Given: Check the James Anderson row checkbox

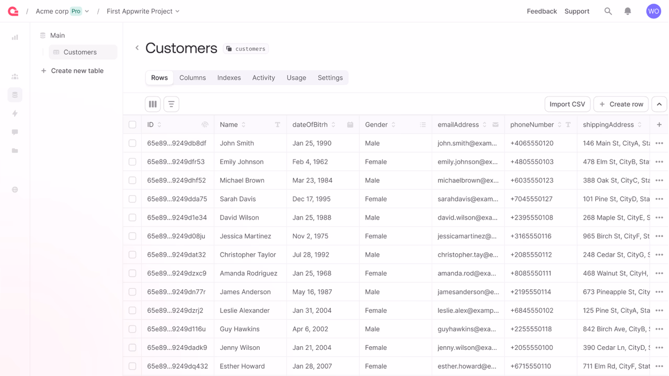Looking at the screenshot, I should [132, 292].
